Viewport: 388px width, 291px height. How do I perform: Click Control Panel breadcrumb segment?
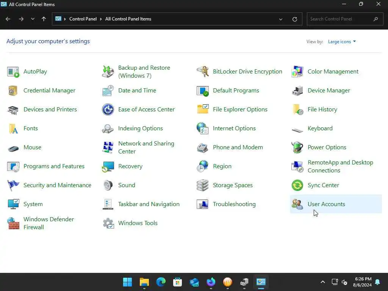[83, 19]
